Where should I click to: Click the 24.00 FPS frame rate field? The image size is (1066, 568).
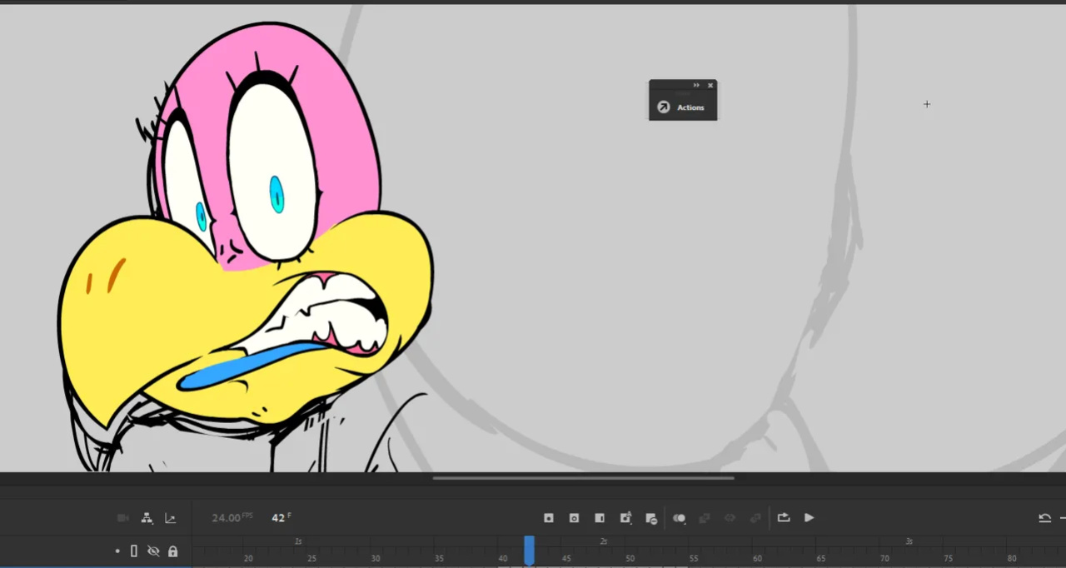tap(232, 518)
